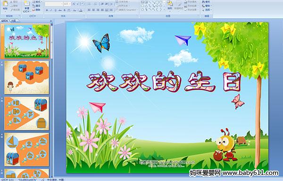Select the rectangle shape in shapes gallery
The image size is (283, 181).
point(157,2)
